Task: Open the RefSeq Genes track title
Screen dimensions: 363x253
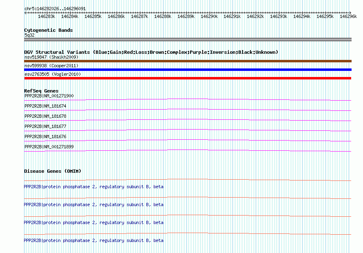Action: point(41,91)
